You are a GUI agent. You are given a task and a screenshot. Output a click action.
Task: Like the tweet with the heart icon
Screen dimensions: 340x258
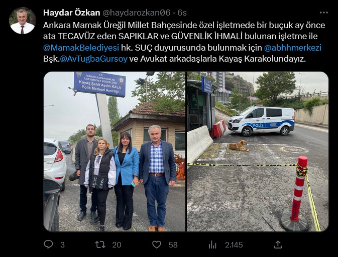157,244
